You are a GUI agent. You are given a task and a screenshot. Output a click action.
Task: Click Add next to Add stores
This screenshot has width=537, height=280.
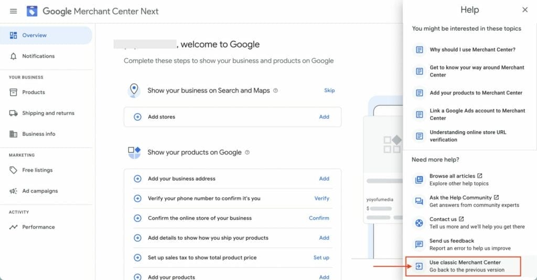[x=324, y=117]
